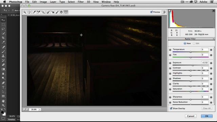This screenshot has height=122, width=217.
Task: Click the OK button
Action: point(206,116)
